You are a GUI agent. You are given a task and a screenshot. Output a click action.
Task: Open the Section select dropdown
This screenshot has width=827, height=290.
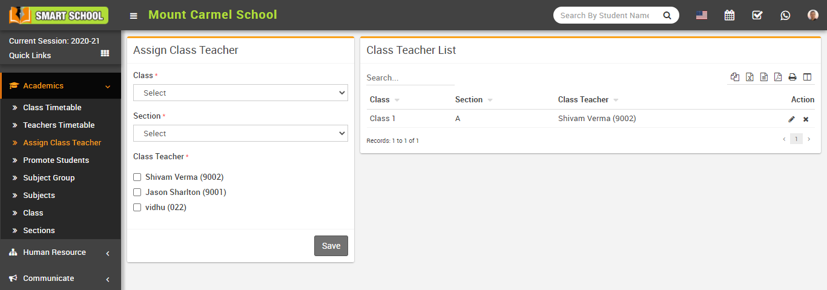click(x=240, y=133)
